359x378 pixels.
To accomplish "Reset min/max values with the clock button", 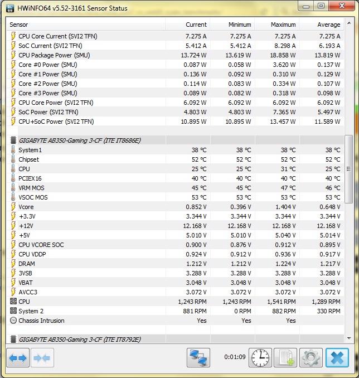I will (260, 357).
